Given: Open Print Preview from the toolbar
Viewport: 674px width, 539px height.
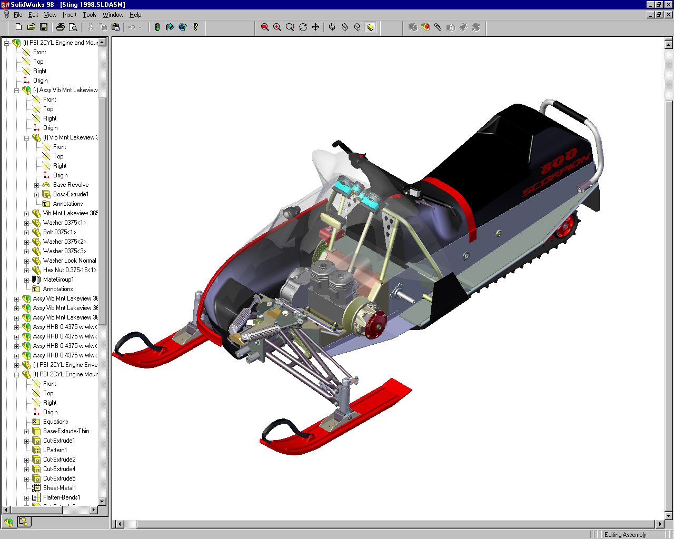Looking at the screenshot, I should tap(73, 27).
